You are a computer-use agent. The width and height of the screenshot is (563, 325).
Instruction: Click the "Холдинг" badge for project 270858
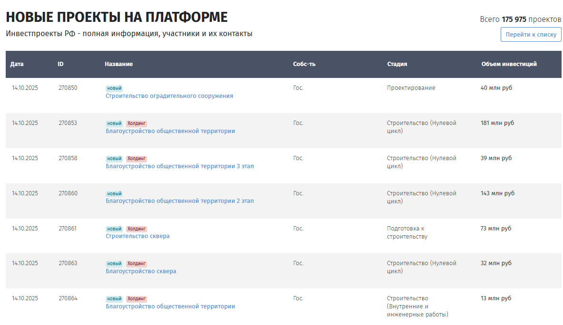[x=136, y=158]
